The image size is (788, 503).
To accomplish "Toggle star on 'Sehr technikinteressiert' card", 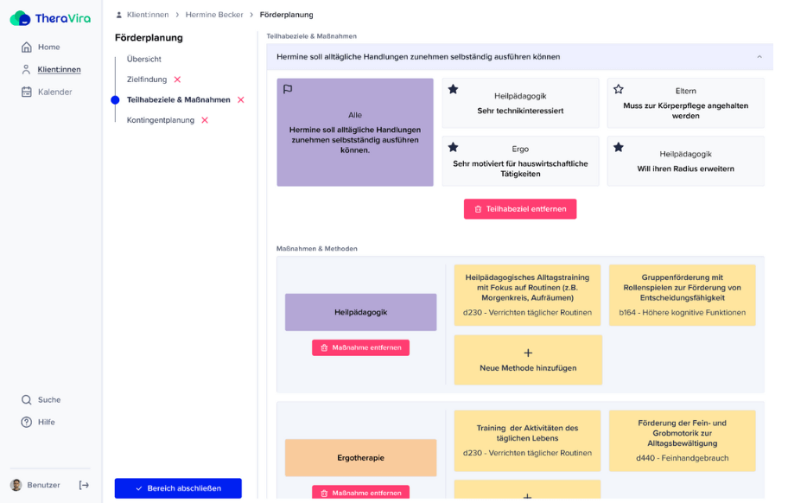I will (454, 89).
